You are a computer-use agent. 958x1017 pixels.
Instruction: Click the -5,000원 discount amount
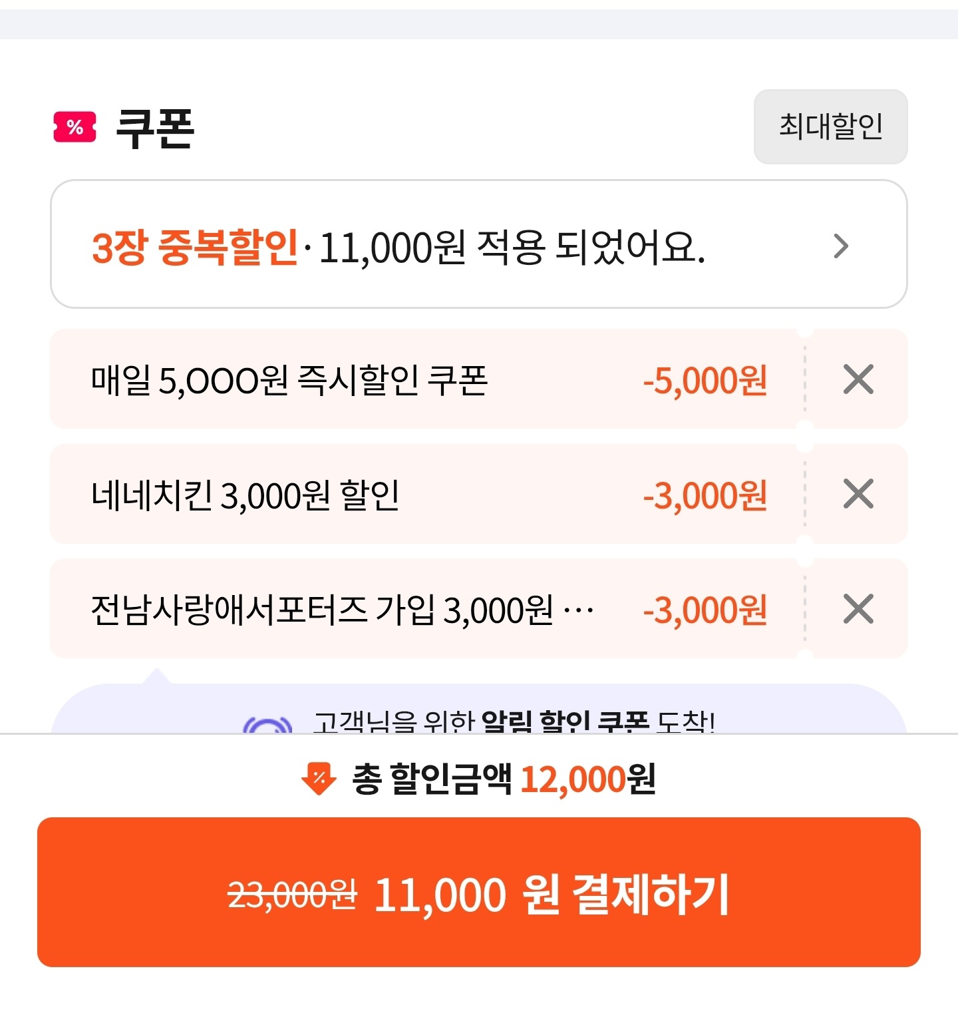(x=705, y=381)
